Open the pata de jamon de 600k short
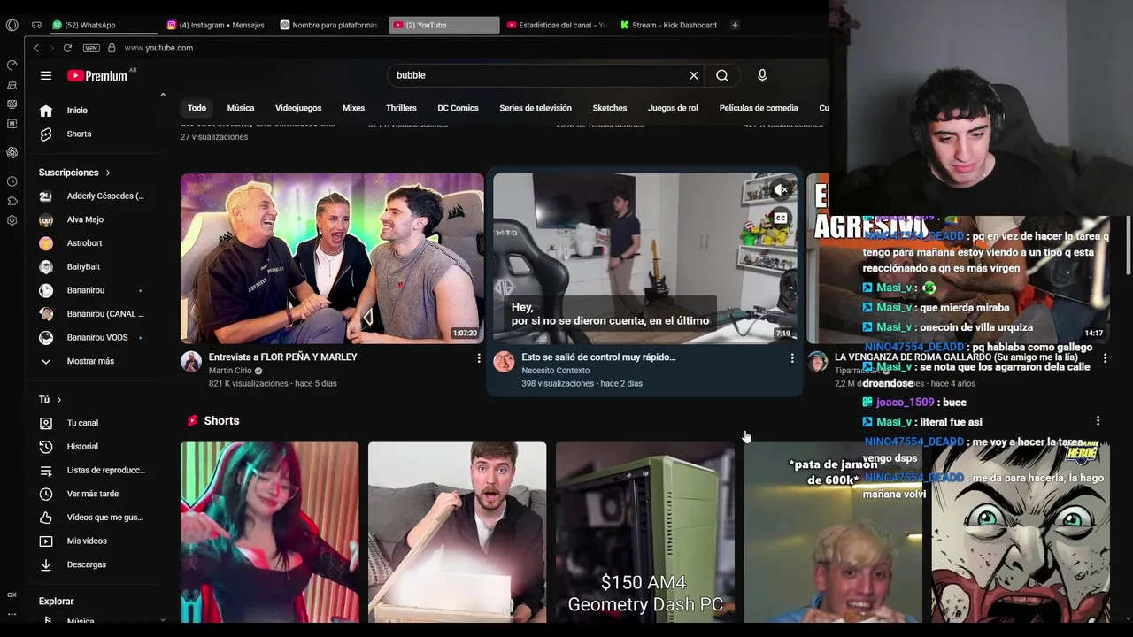Screen dimensions: 1133x637 [832, 533]
